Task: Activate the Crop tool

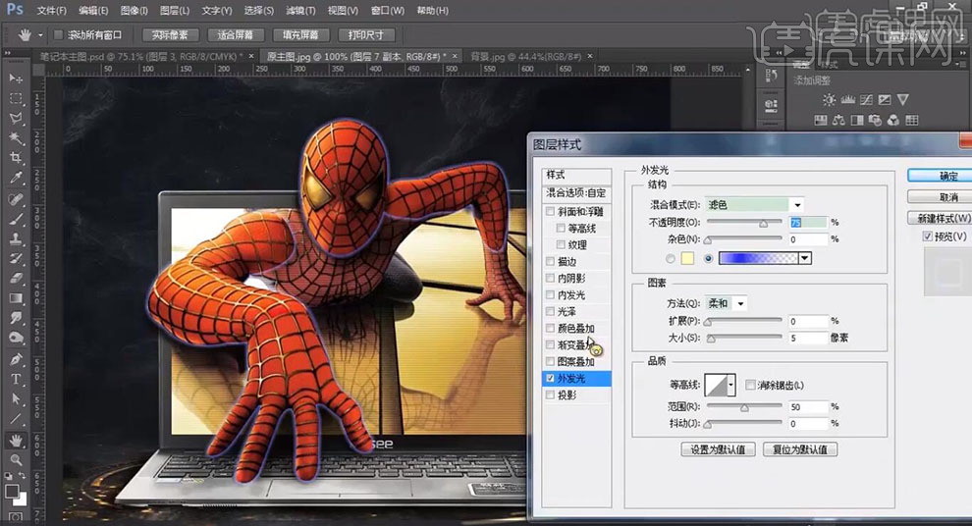Action: tap(16, 158)
